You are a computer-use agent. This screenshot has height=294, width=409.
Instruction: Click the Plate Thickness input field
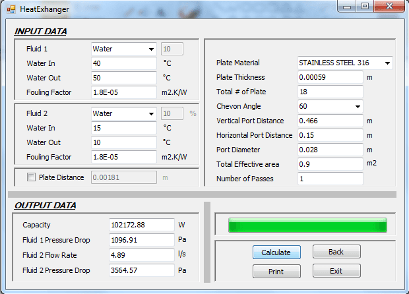pyautogui.click(x=330, y=77)
